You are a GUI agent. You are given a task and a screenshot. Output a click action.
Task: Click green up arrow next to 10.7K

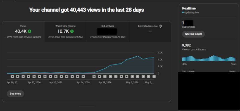(x=72, y=31)
